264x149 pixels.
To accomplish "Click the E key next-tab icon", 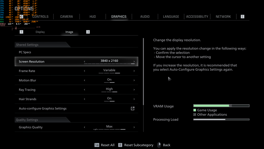I will [x=243, y=16].
